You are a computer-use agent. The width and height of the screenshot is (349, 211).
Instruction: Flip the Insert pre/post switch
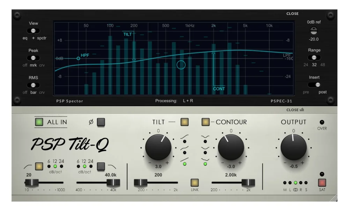pos(314,85)
